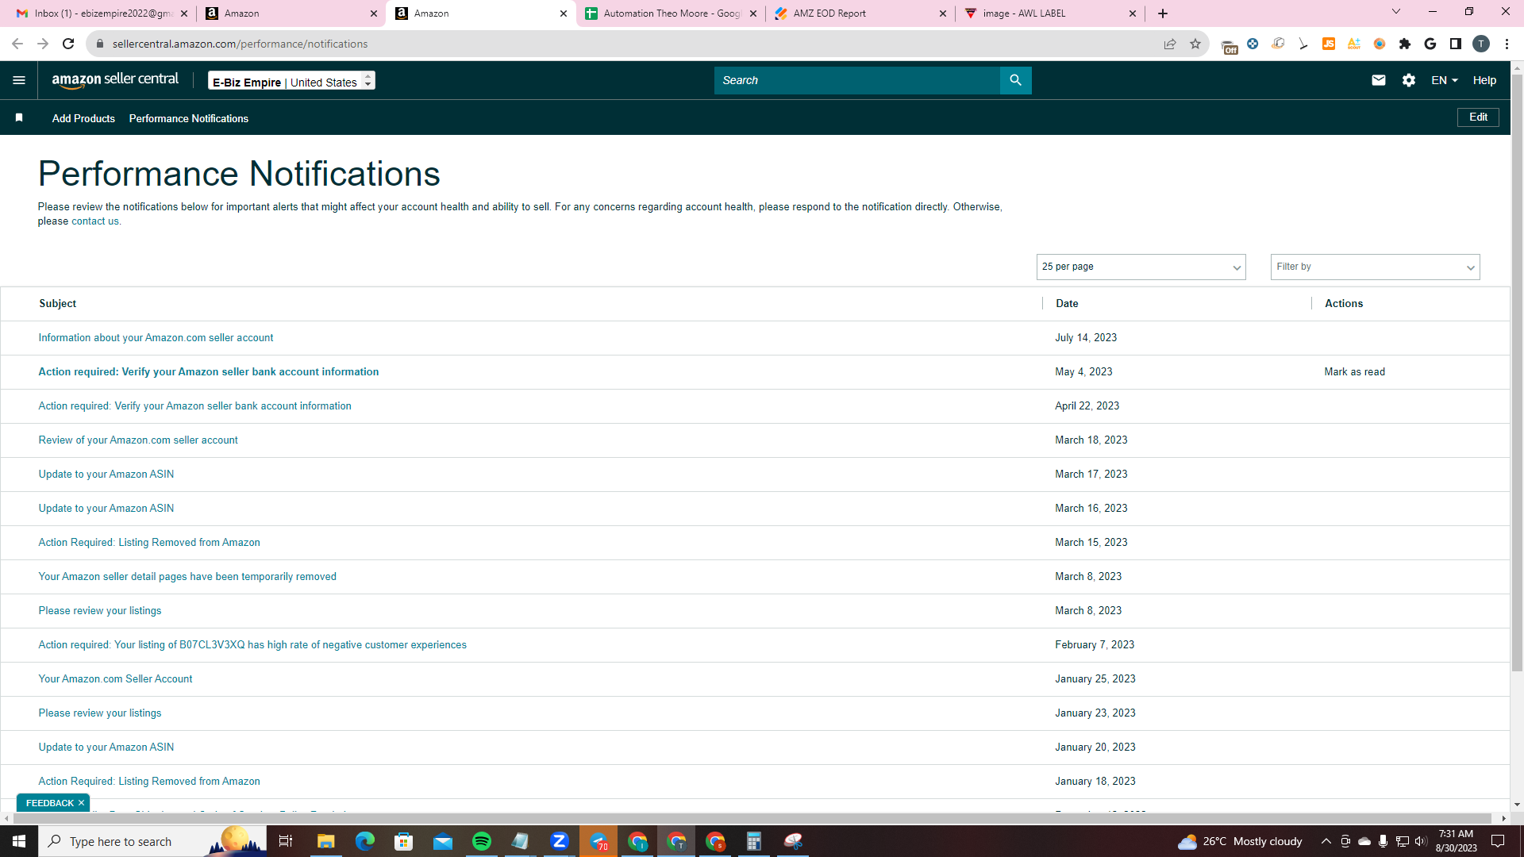Open the messages envelope icon
The image size is (1524, 857).
[1379, 80]
